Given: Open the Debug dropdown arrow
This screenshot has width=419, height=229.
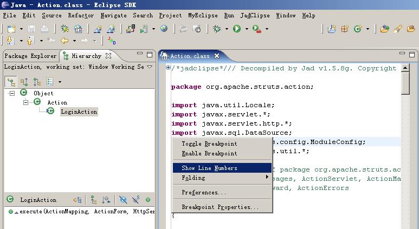Looking at the screenshot, I should point(227,29).
